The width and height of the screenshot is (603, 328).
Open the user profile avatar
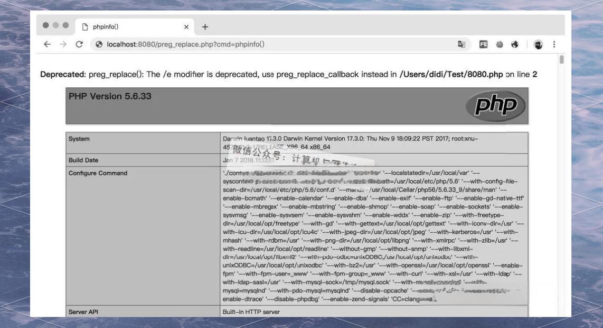coord(538,45)
